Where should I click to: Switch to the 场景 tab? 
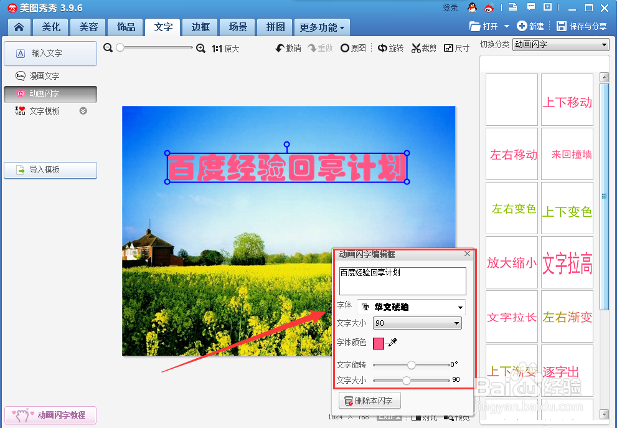tap(238, 27)
